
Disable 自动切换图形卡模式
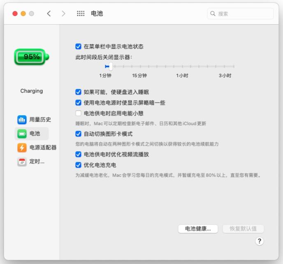click(78, 134)
